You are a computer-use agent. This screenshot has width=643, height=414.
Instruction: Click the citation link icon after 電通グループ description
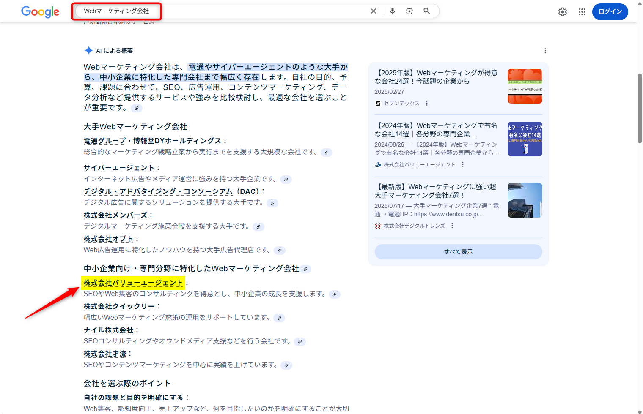point(326,153)
